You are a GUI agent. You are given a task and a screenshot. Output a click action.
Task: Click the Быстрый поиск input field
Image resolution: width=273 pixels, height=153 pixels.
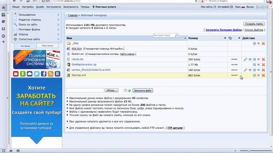(166, 35)
